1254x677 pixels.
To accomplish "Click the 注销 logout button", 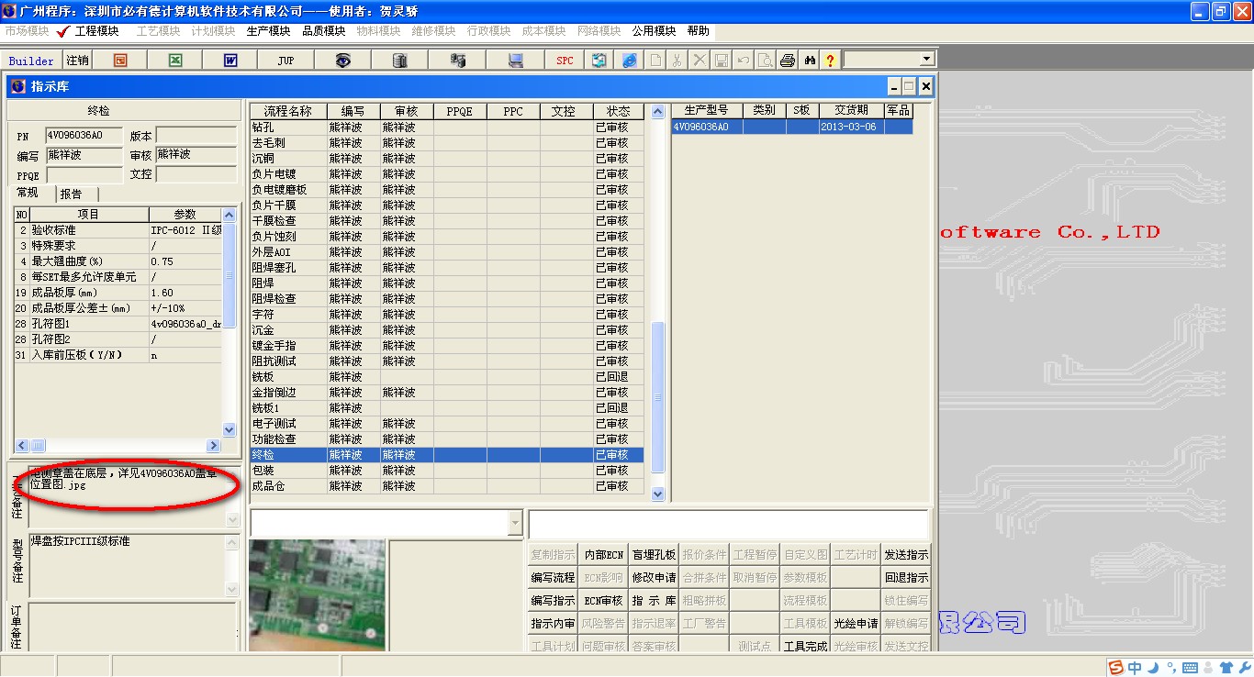I will coord(78,60).
